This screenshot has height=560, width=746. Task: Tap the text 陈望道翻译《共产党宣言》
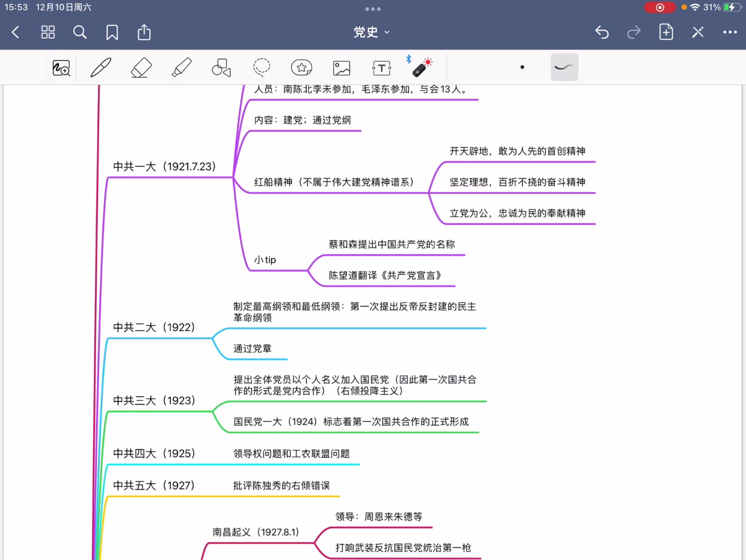[385, 275]
